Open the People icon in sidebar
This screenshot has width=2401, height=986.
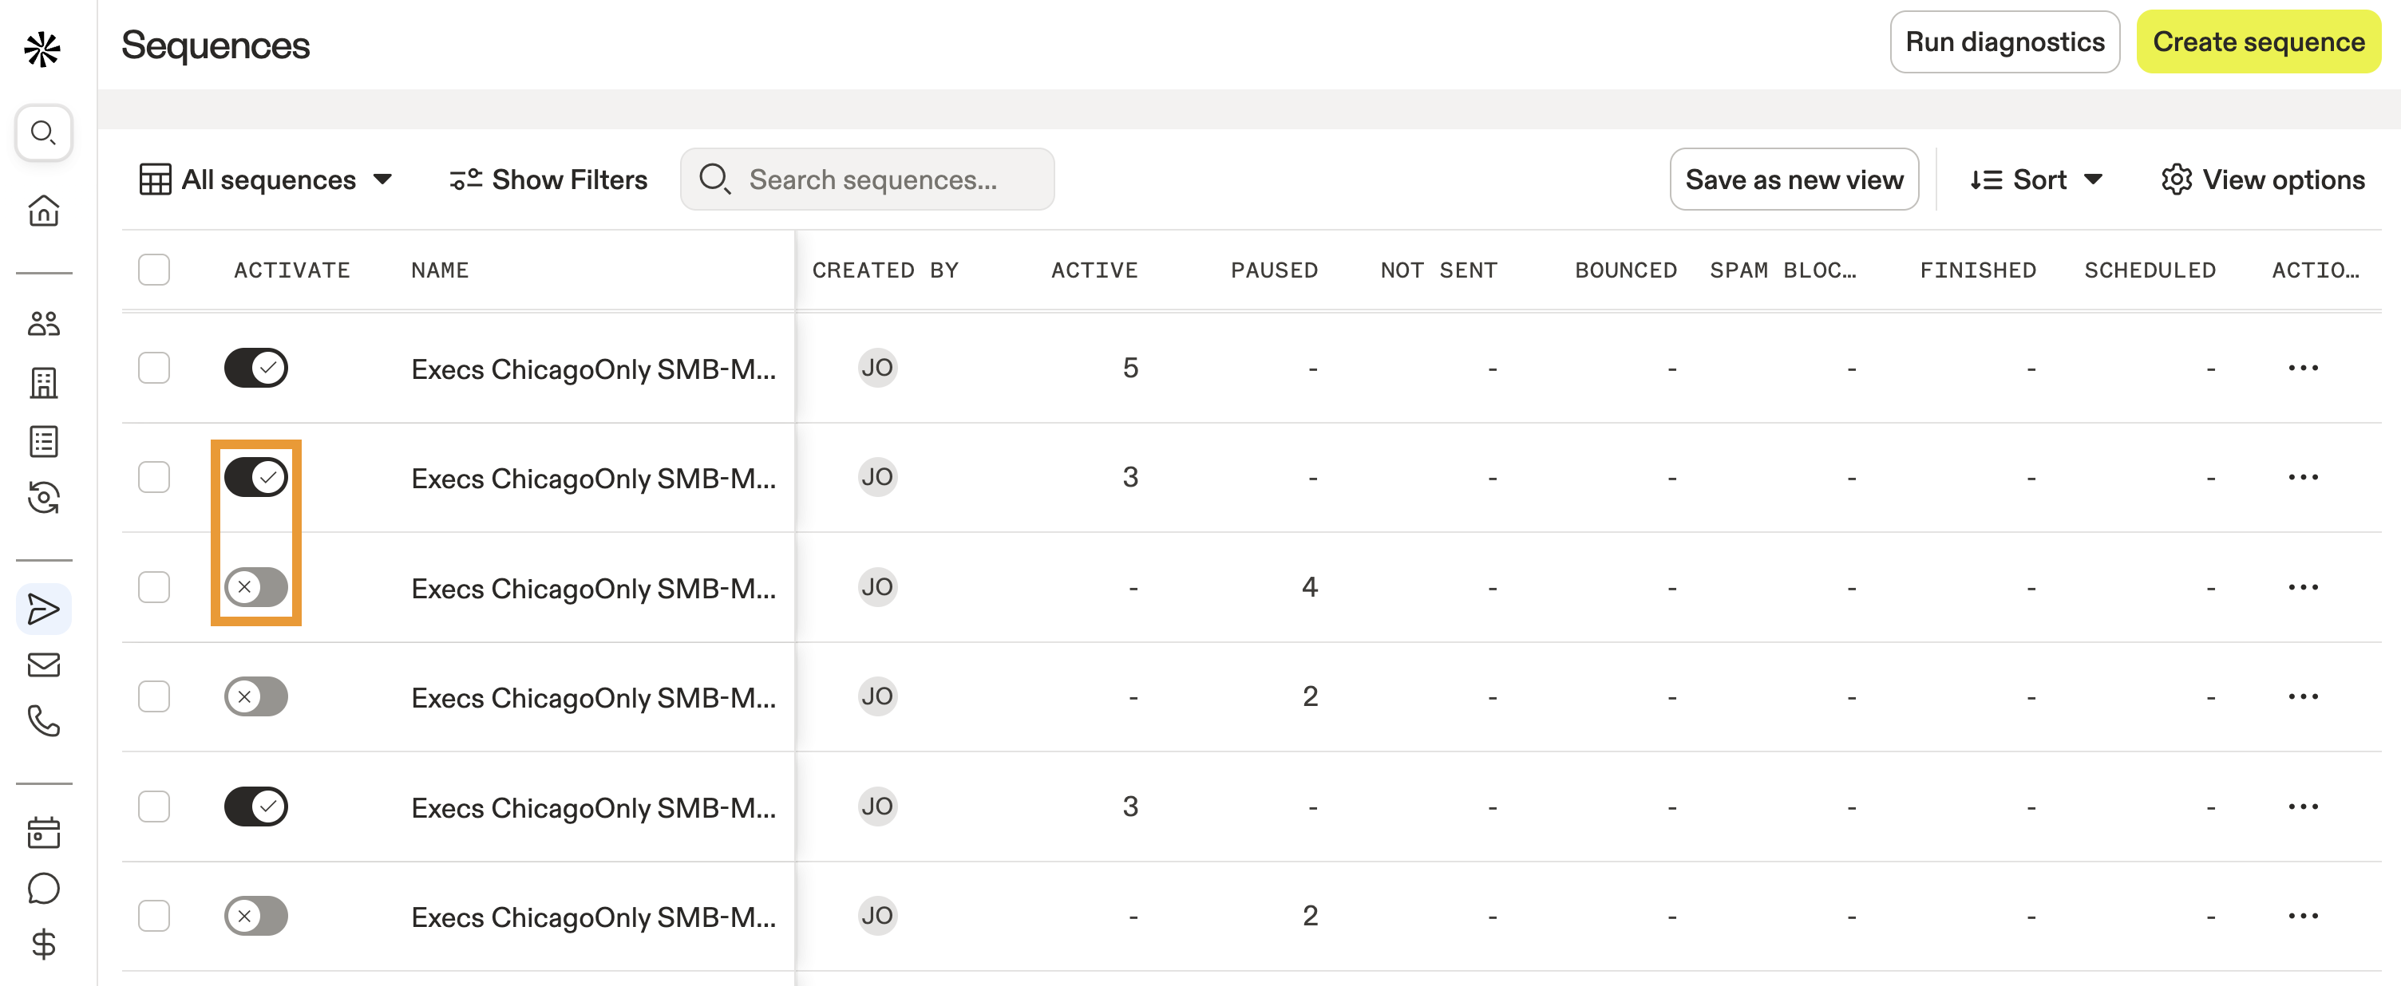coord(43,325)
